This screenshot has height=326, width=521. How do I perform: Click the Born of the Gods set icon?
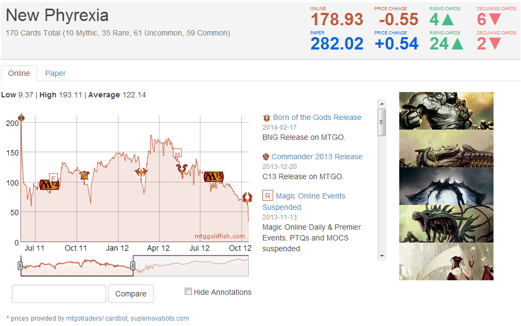[x=266, y=117]
